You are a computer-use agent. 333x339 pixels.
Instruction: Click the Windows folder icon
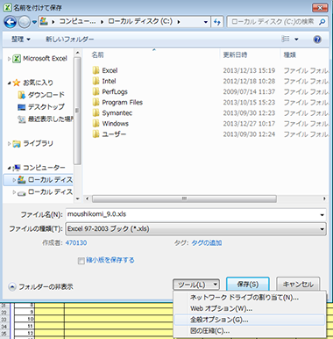click(96, 123)
